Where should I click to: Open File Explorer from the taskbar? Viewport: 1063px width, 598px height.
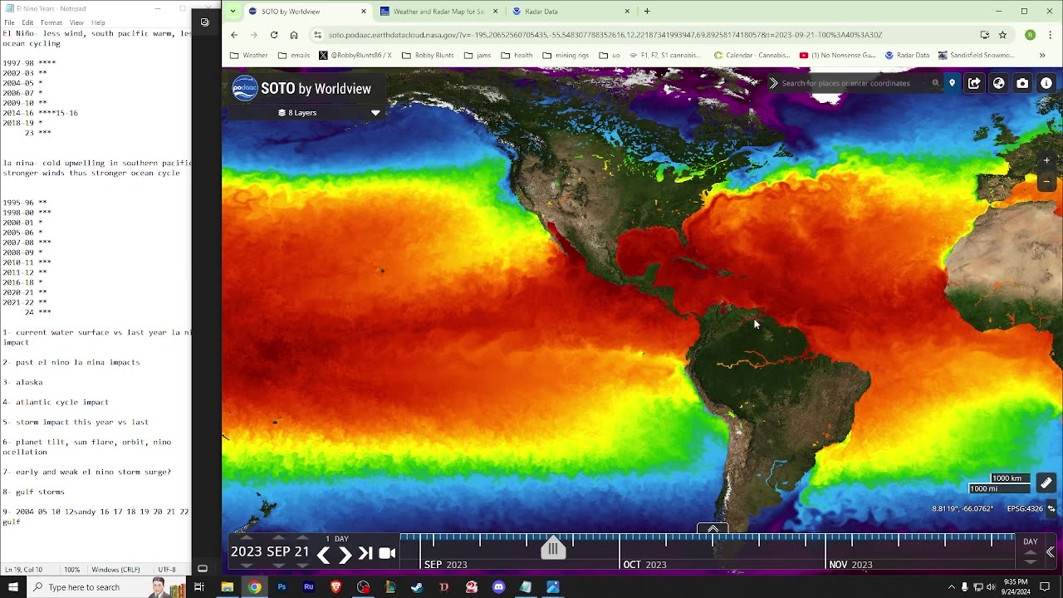(227, 587)
